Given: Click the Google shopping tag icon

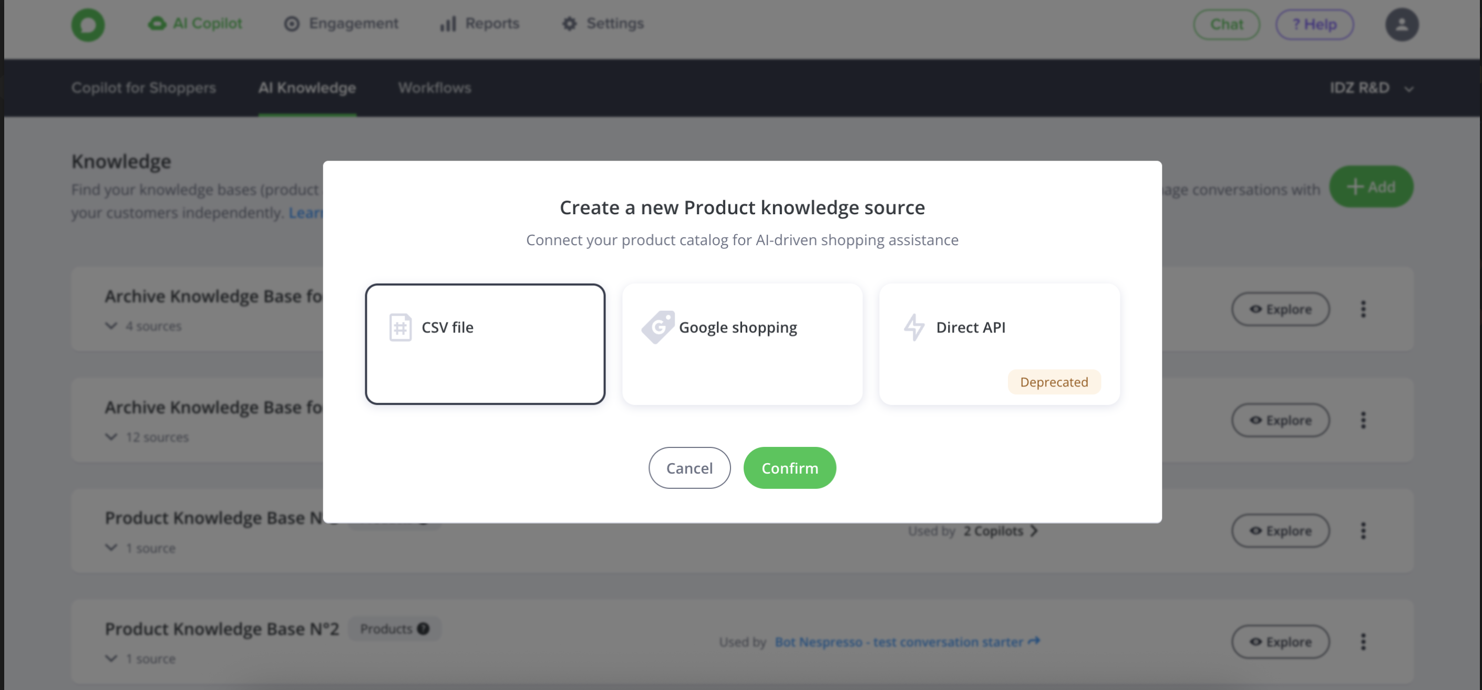Looking at the screenshot, I should (657, 327).
